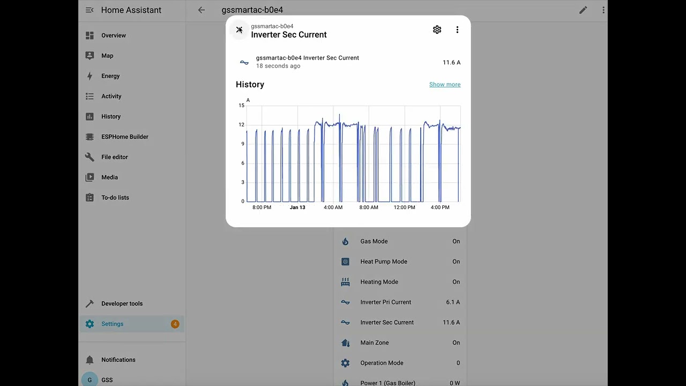Click the sine wave entity icon in dialog
Viewport: 686px width, 386px height.
[244, 62]
